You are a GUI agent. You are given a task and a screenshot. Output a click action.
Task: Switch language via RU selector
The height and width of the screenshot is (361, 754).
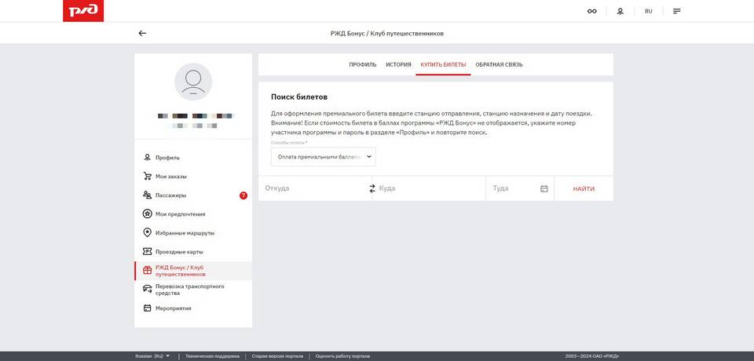coord(648,11)
